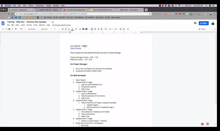Open the Video Training link
The width and height of the screenshot is (220, 131).
click(75, 48)
